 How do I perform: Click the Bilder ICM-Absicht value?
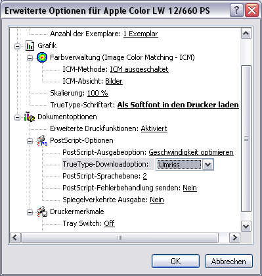tap(114, 81)
